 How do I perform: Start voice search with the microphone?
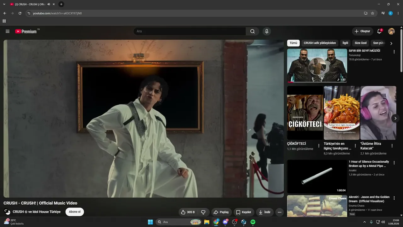[267, 31]
